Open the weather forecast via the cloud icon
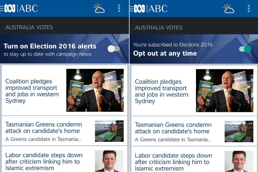The width and height of the screenshot is (258, 172). (99, 9)
